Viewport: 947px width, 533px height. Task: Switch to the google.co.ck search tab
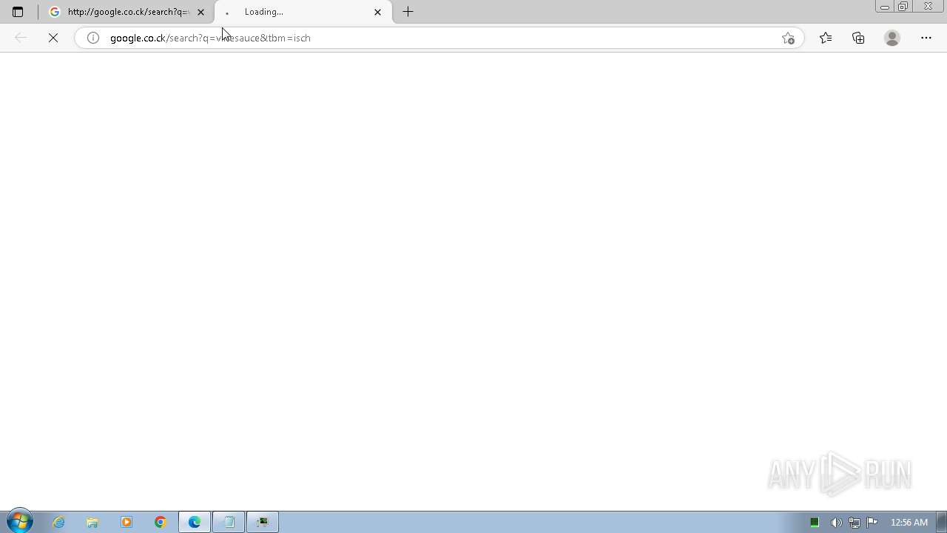pos(127,12)
